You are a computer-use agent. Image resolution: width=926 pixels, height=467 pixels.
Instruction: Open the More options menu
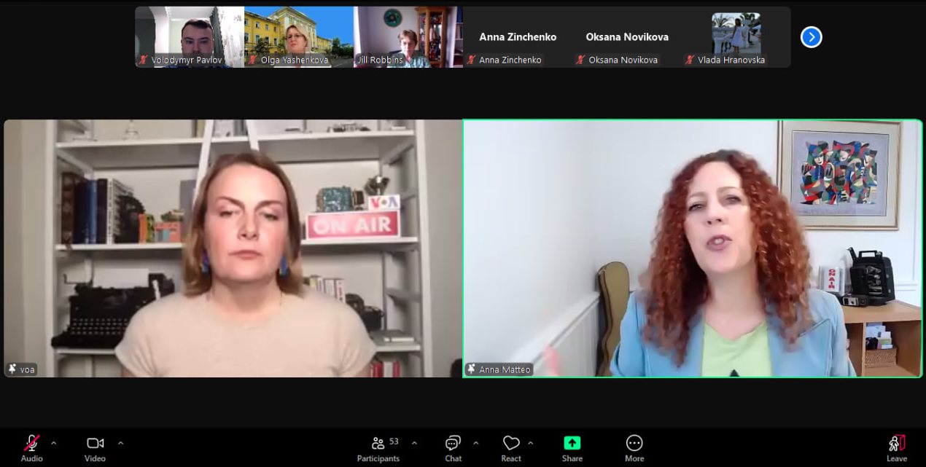(x=634, y=443)
